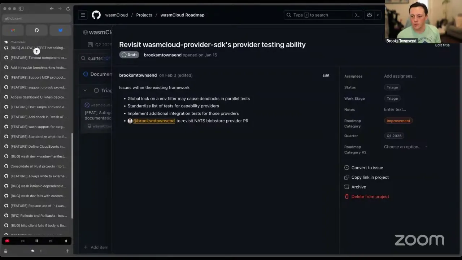Image resolution: width=462 pixels, height=260 pixels.
Task: Click the Draft status badge
Action: click(129, 55)
